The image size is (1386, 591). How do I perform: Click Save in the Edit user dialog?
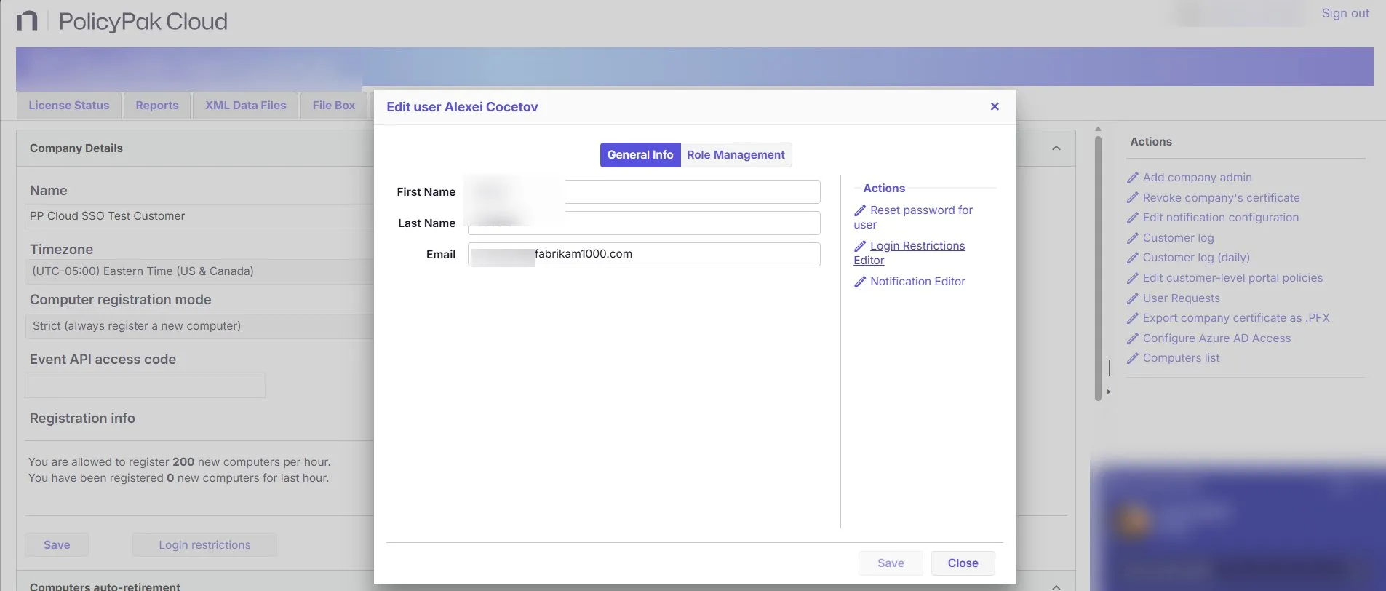point(891,563)
